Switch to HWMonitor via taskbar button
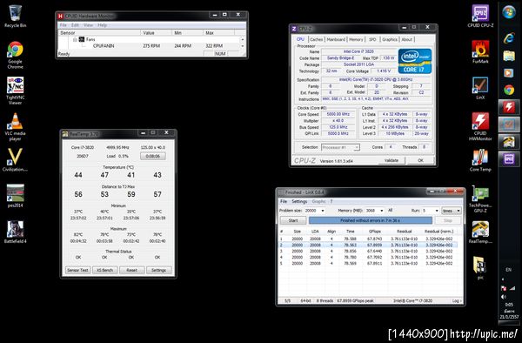 [509, 107]
